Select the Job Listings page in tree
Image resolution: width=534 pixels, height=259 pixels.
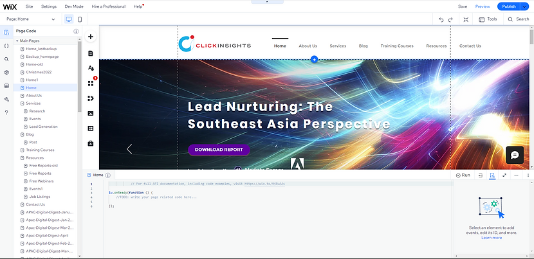(x=39, y=197)
